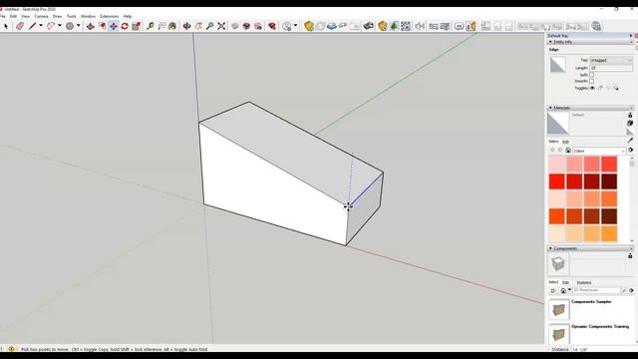Activate the Text label tool
This screenshot has width=638, height=359.
click(x=161, y=26)
